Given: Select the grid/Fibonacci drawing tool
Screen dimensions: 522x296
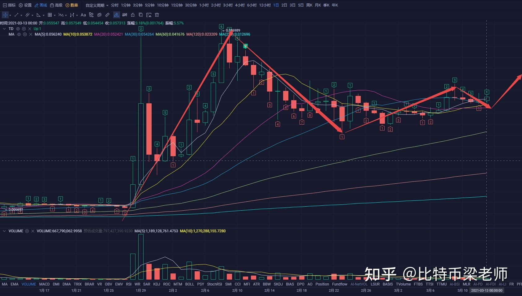Looking at the screenshot, I should [x=50, y=15].
